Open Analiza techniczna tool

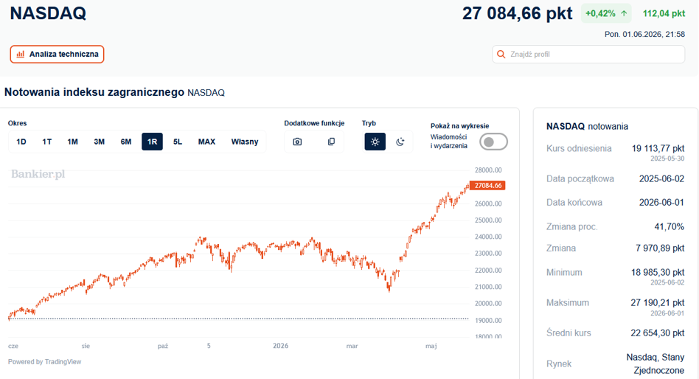pyautogui.click(x=57, y=55)
